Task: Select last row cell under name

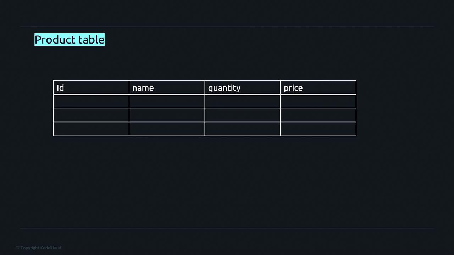Action: click(167, 129)
